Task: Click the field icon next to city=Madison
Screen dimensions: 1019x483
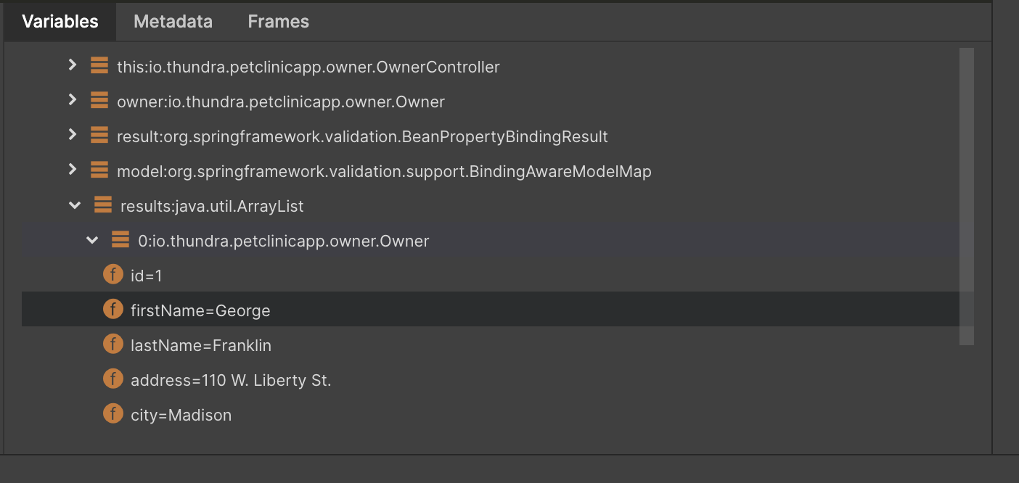Action: coord(113,414)
